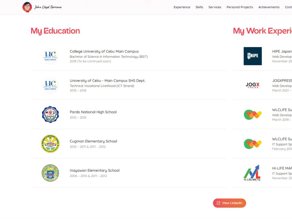Select the 'Inayawan Elementary School' title

(95, 171)
